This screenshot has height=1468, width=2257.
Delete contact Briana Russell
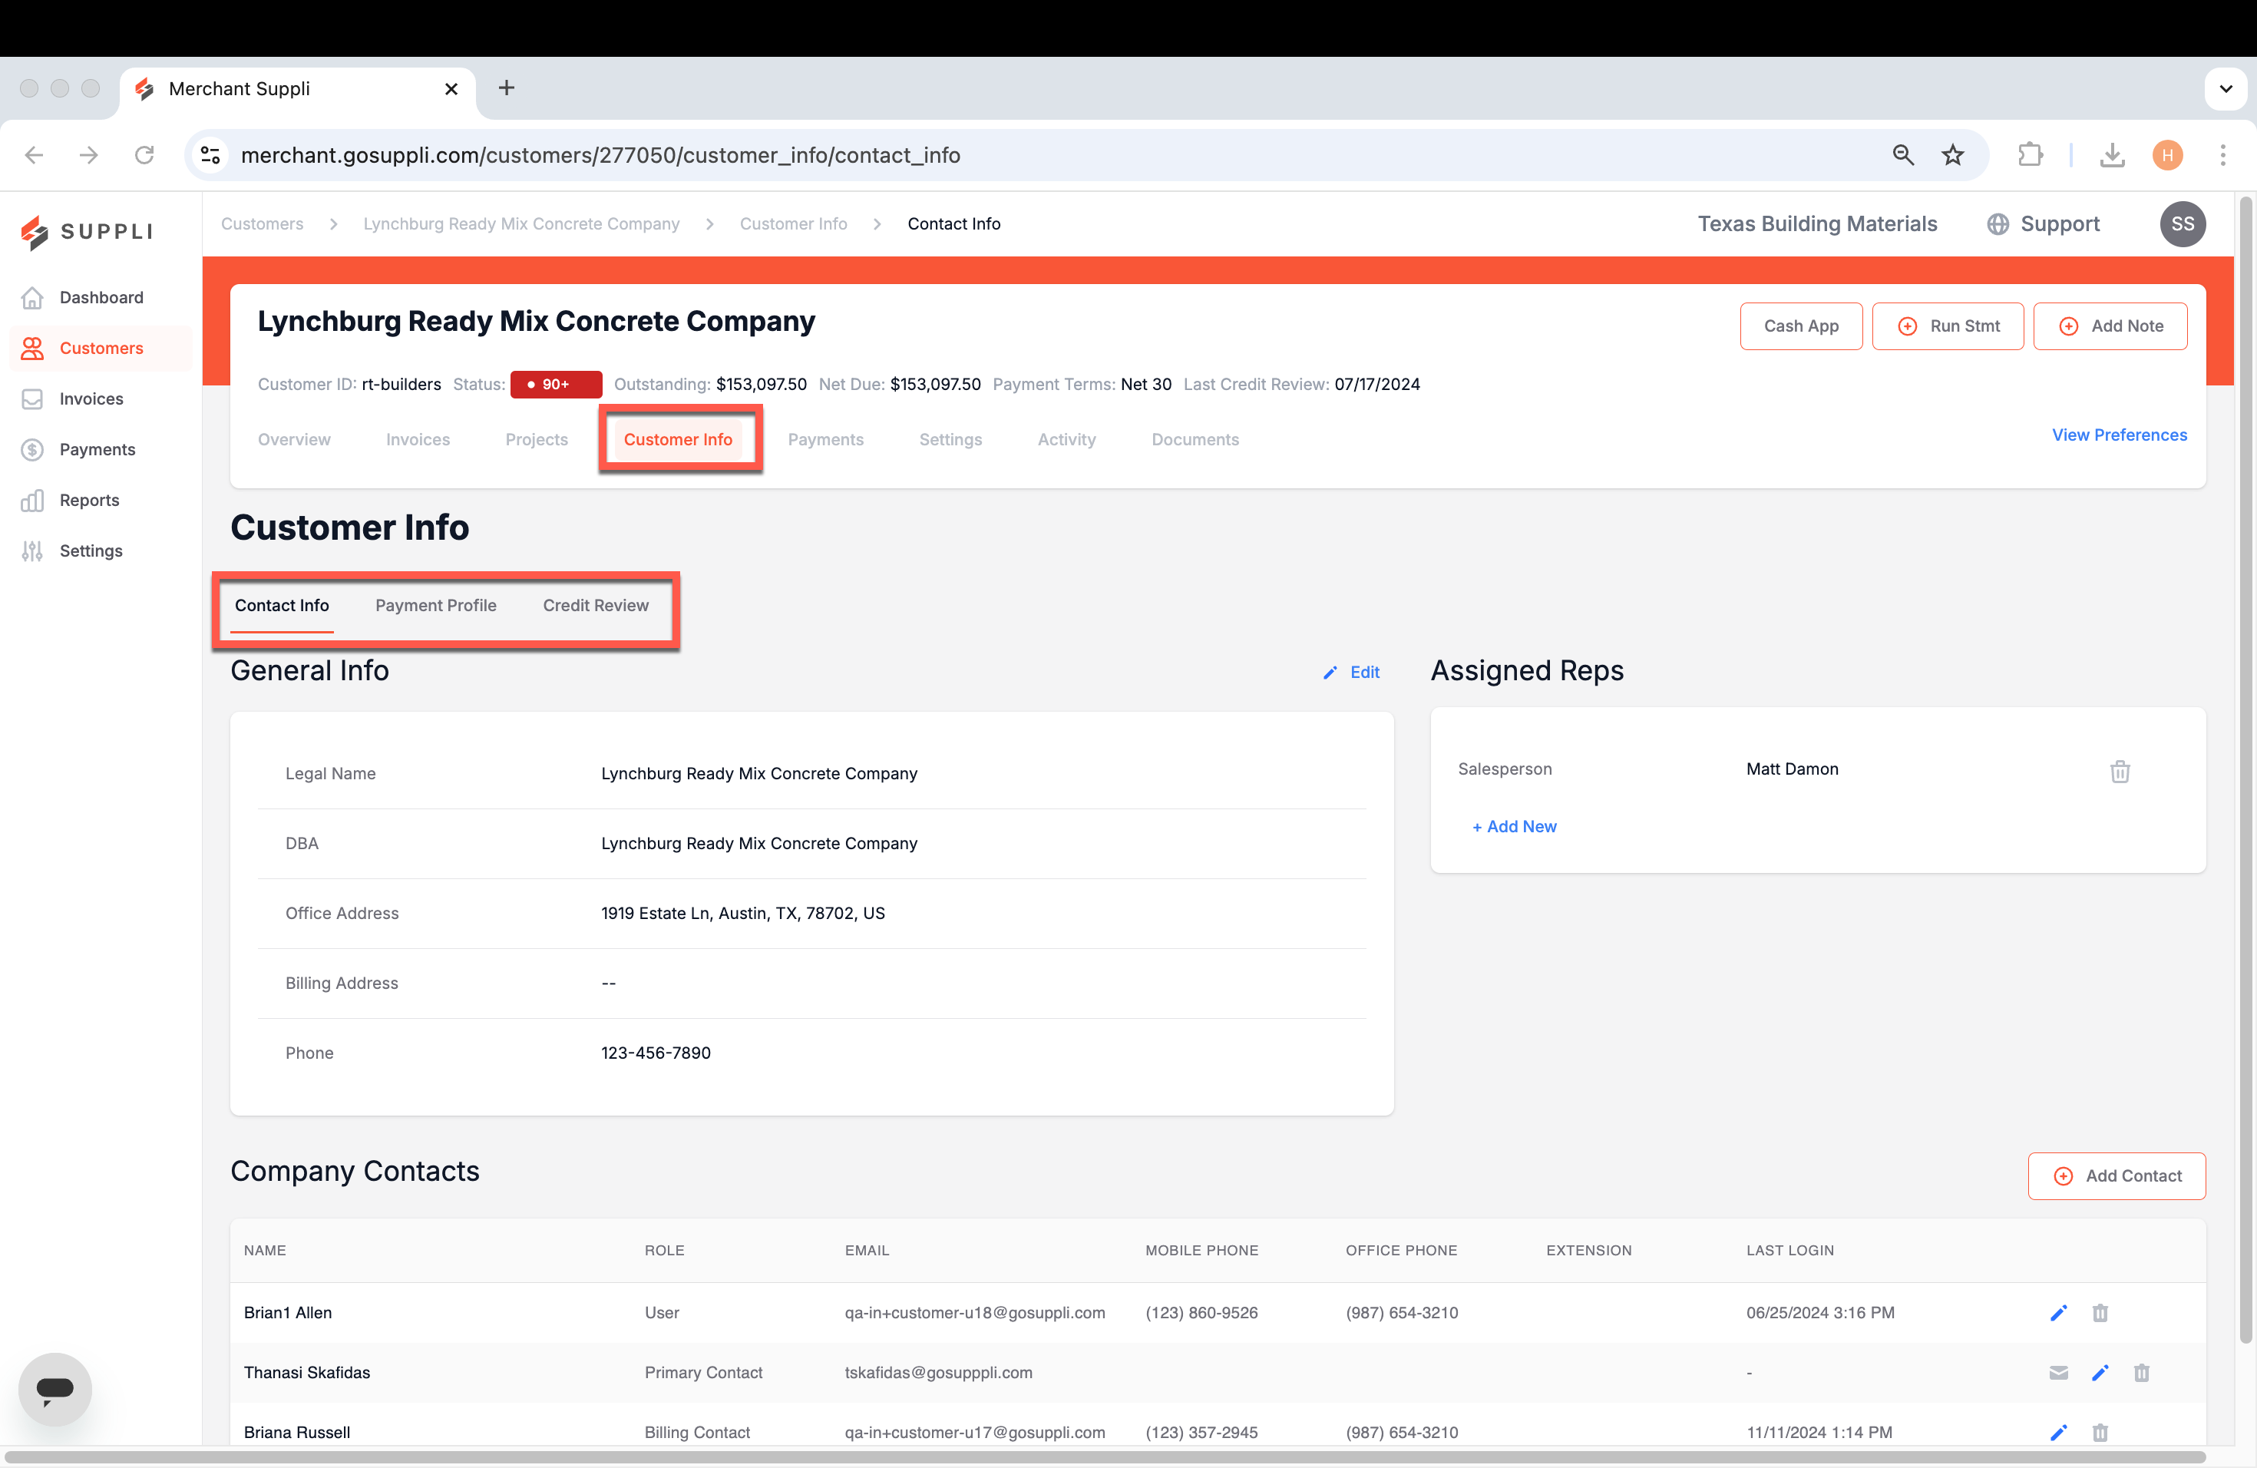tap(2100, 1432)
